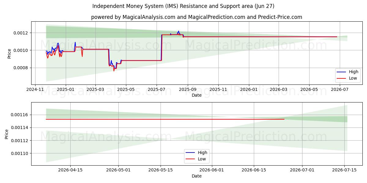Click the bottom x-axis label 2026-04-15

click(70, 170)
